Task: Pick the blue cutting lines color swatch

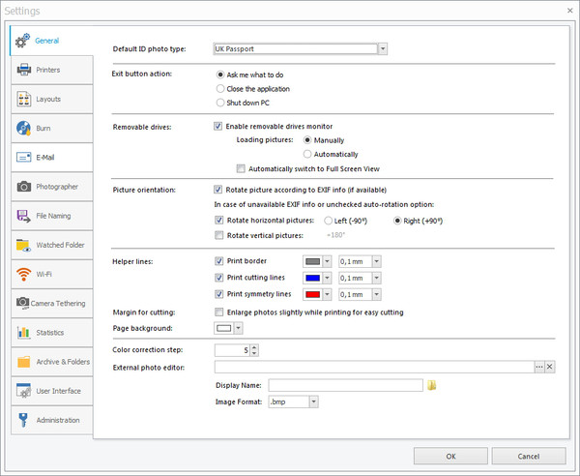Action: point(311,278)
